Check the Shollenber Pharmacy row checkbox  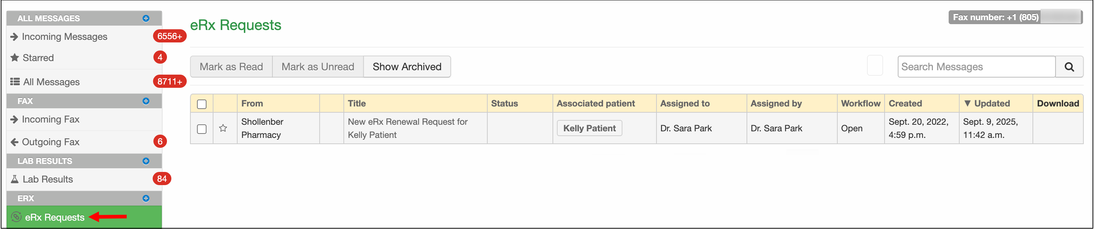202,128
